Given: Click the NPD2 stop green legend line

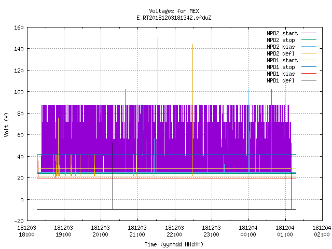Looking at the screenshot, I should pos(309,40).
